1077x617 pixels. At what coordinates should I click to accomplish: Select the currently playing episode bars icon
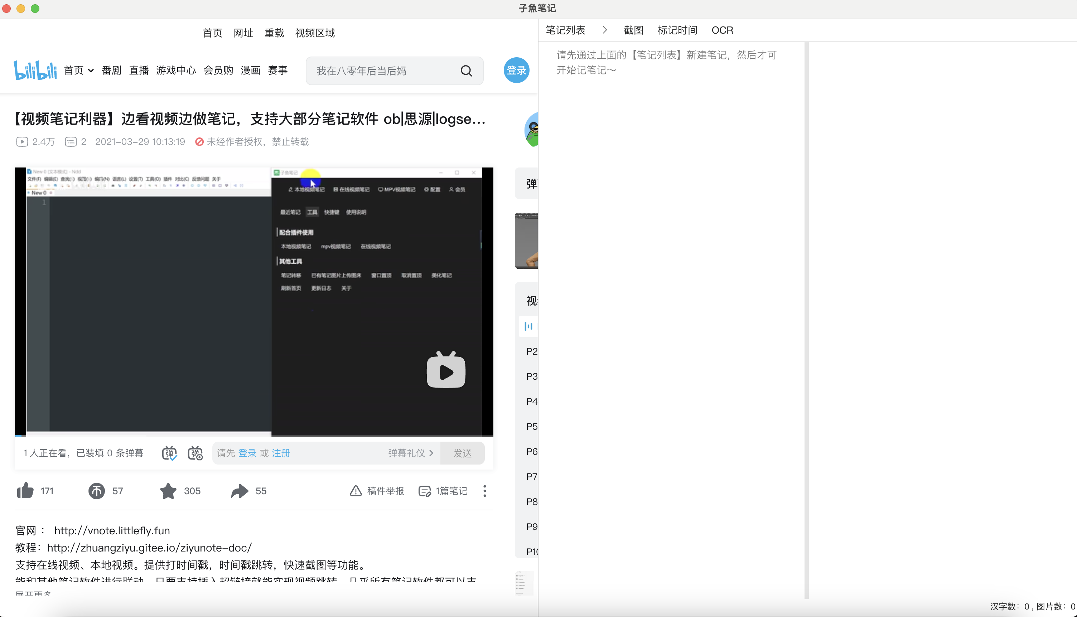[x=528, y=326]
